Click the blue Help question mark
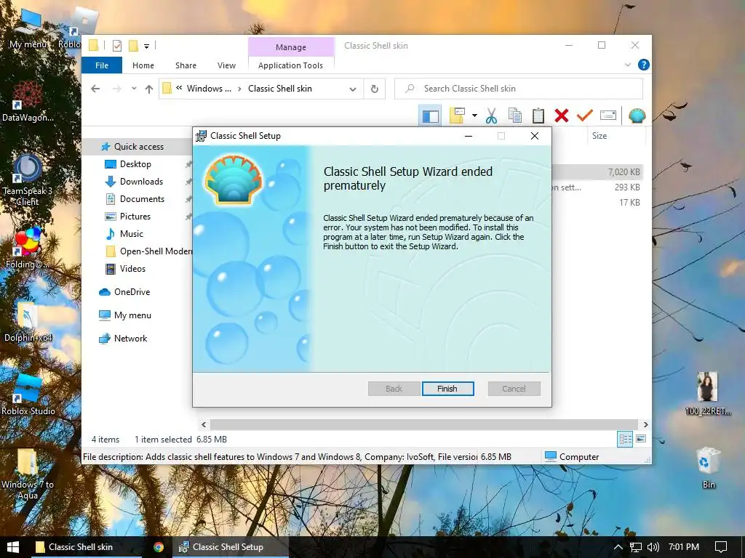Screen dimensions: 745x558 (643, 65)
